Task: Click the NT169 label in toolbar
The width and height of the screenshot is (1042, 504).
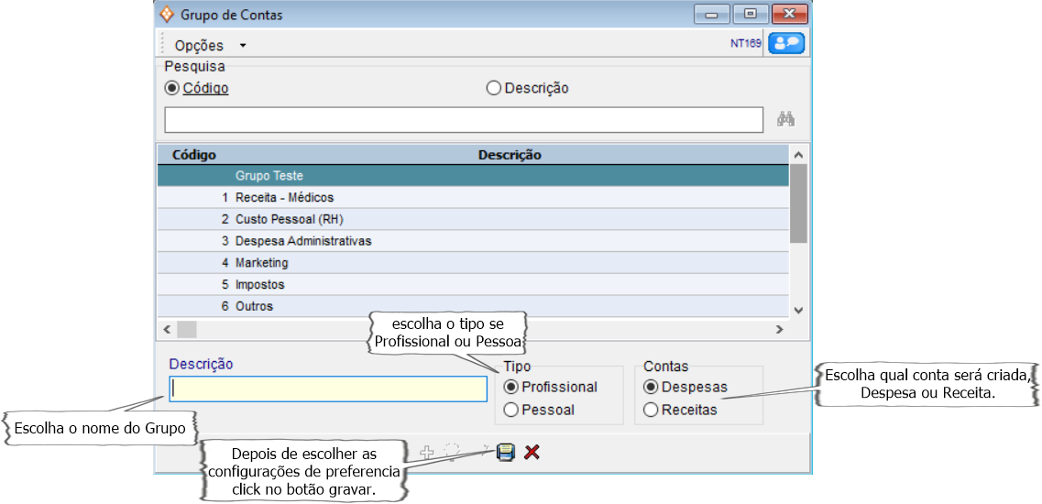Action: tap(745, 43)
